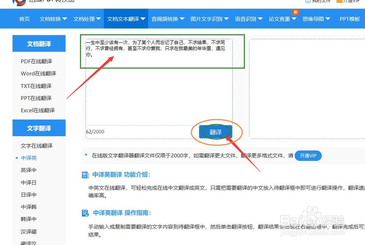
Task: Click the 中译英翻译 操作指南 heading icon
Action: pyautogui.click(x=85, y=213)
